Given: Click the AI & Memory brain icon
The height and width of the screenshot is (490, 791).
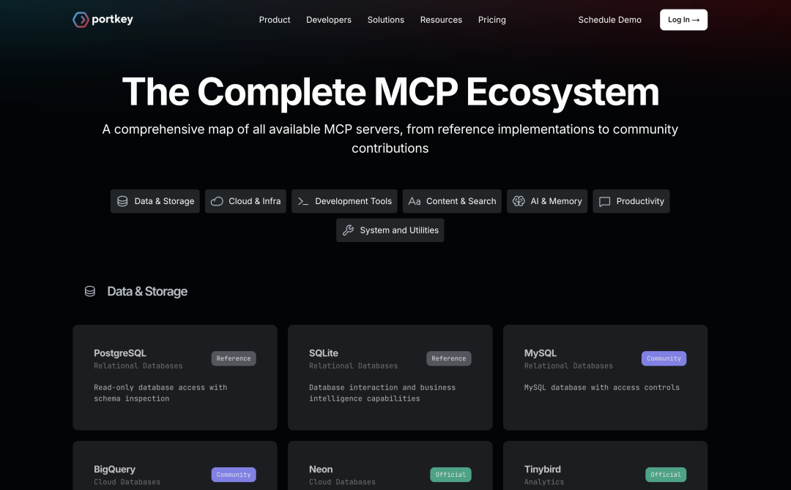Looking at the screenshot, I should [519, 201].
